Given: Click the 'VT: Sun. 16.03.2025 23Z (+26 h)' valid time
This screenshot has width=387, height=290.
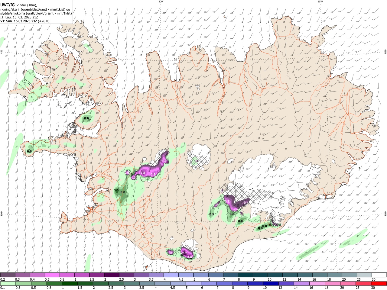Looking at the screenshot, I should (x=25, y=21).
